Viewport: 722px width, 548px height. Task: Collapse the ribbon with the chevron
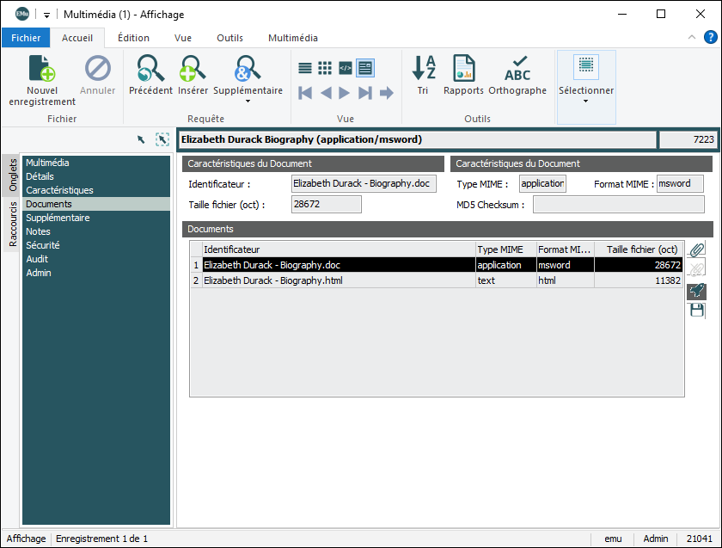pyautogui.click(x=692, y=38)
